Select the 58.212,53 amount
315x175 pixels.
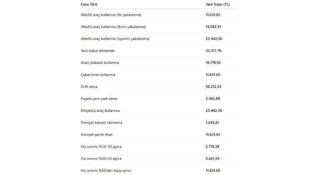point(214,87)
